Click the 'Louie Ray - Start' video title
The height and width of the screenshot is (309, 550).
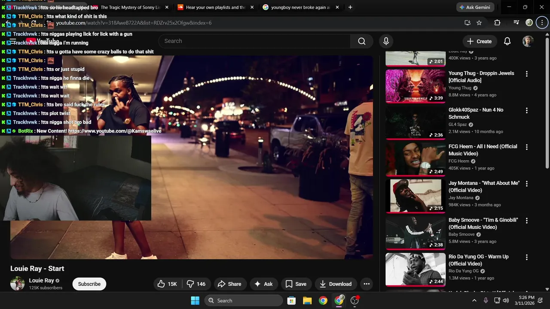tap(37, 269)
